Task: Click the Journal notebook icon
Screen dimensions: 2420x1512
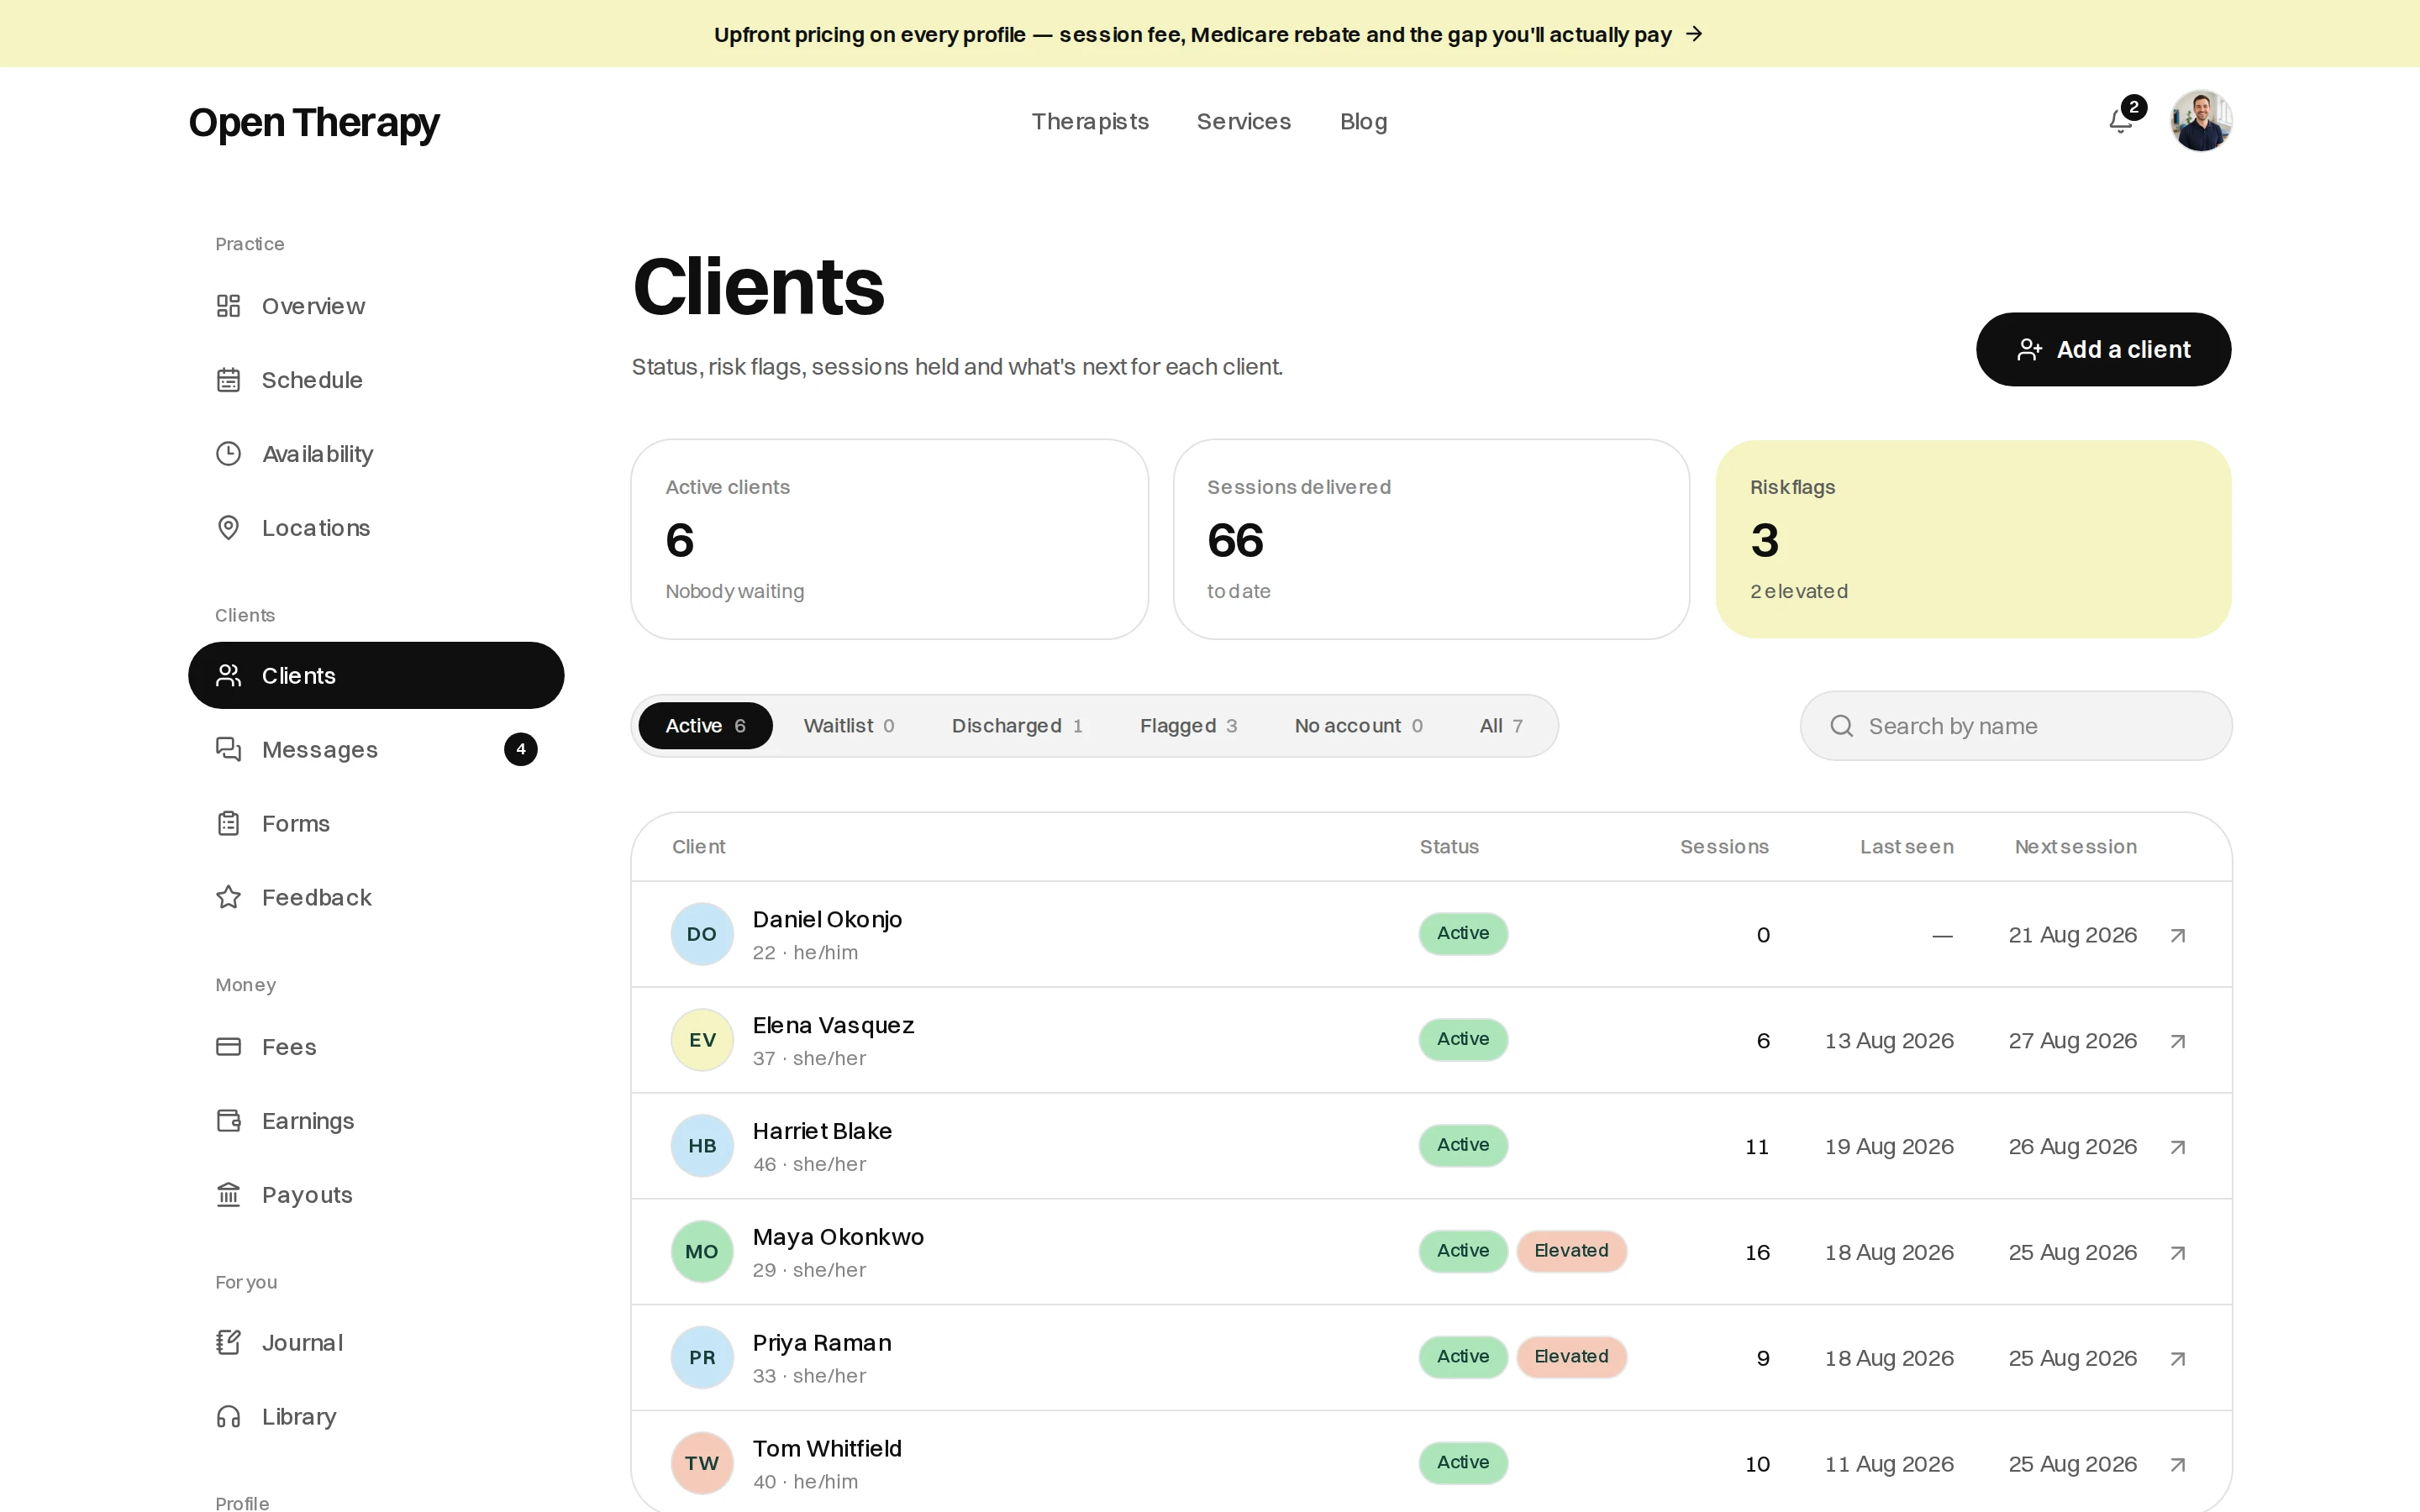Action: pos(229,1343)
